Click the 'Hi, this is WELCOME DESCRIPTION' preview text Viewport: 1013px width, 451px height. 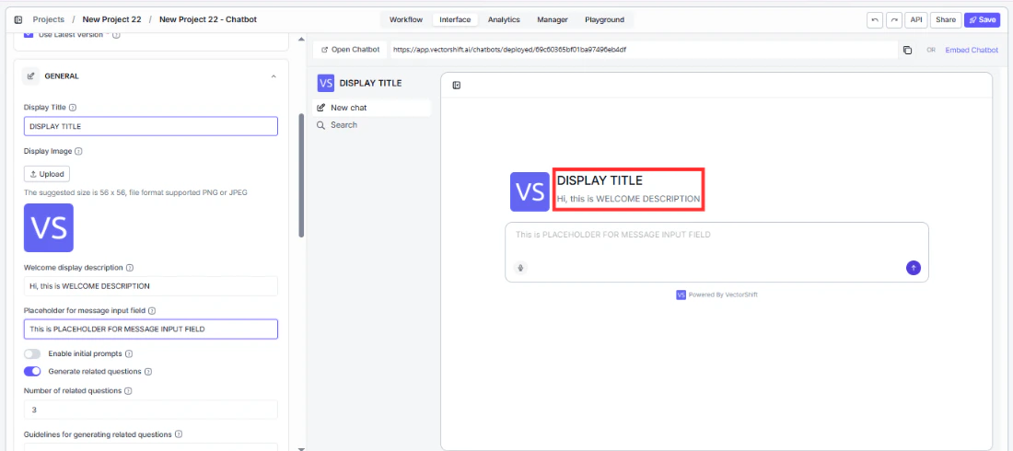pyautogui.click(x=629, y=199)
